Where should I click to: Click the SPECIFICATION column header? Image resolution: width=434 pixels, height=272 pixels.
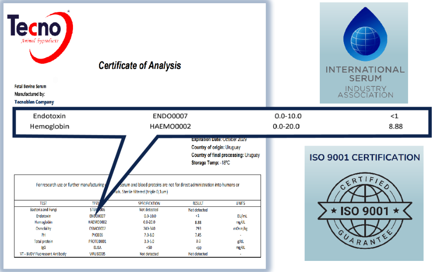tap(149, 203)
